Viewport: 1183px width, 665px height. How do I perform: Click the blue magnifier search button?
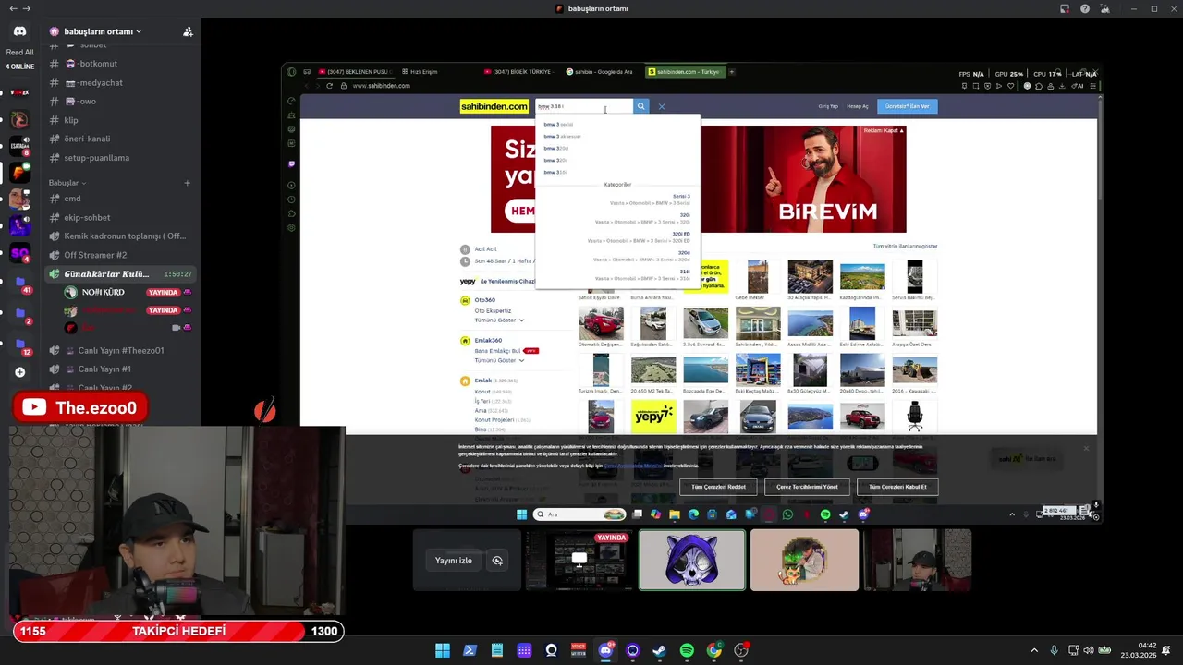coord(641,106)
